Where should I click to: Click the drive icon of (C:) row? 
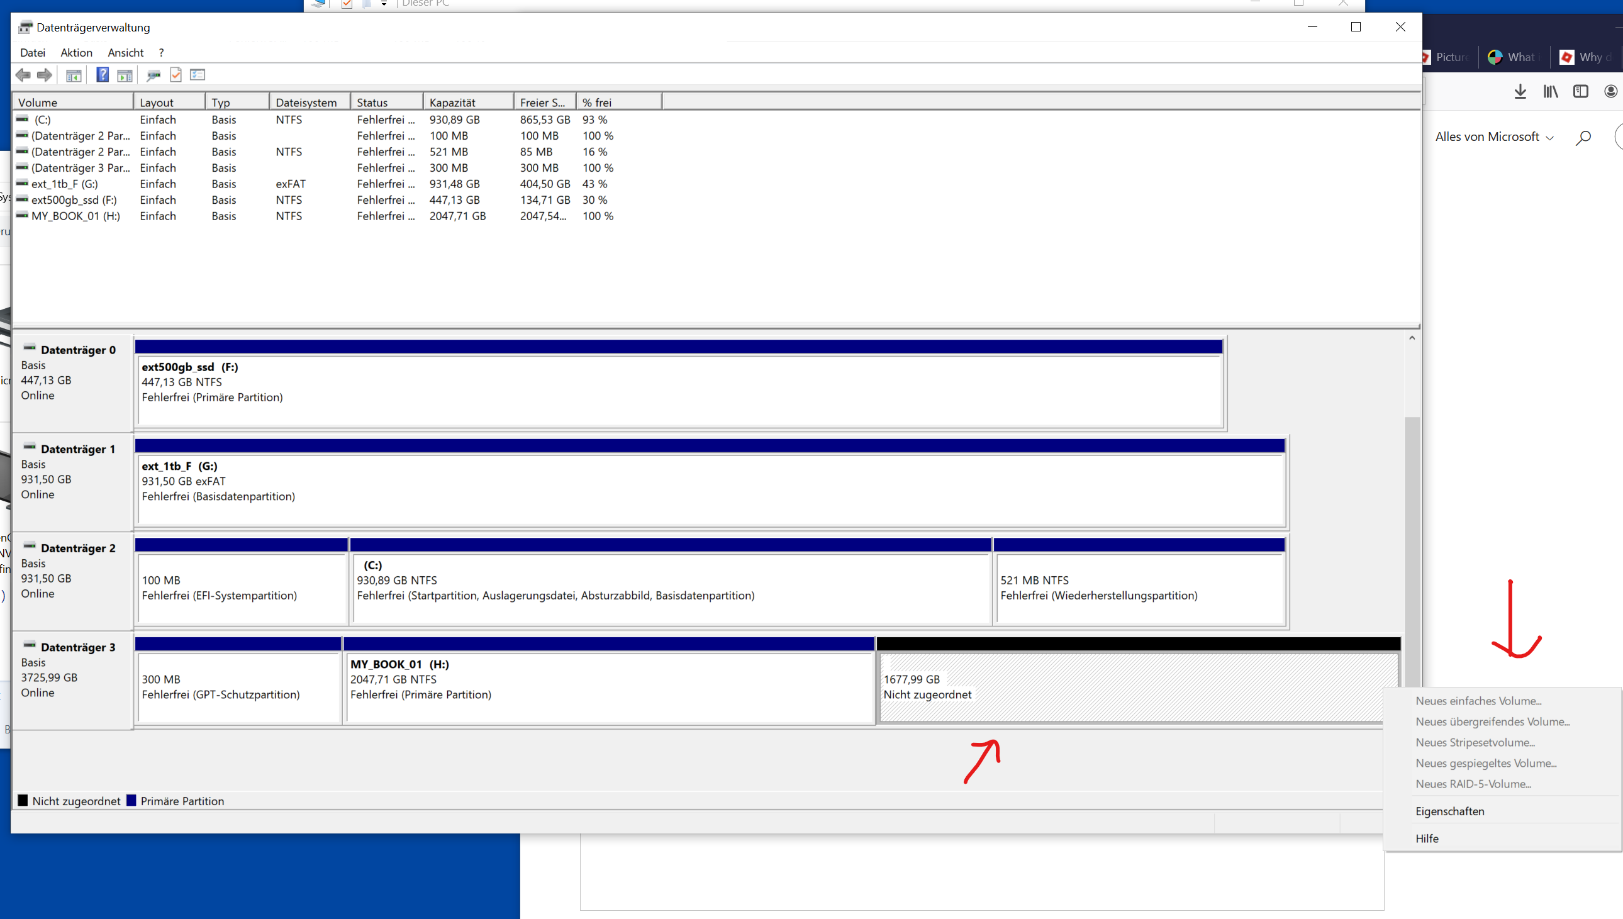click(23, 120)
